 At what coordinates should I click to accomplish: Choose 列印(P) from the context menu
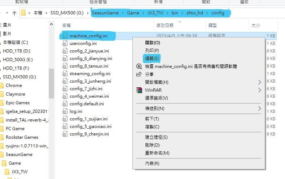[152, 51]
